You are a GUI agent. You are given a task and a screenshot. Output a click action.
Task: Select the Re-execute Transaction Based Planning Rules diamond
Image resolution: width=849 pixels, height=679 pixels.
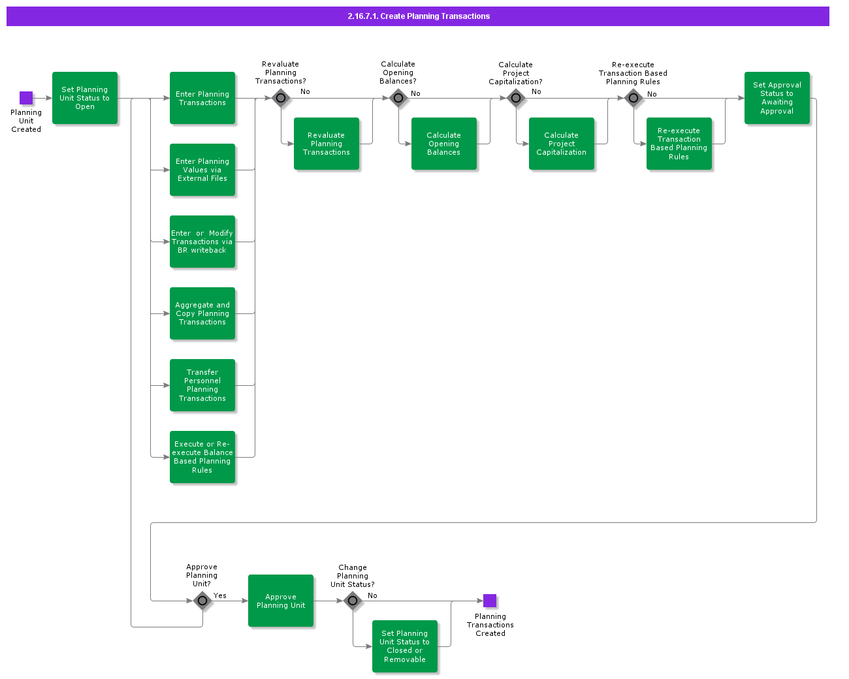633,98
